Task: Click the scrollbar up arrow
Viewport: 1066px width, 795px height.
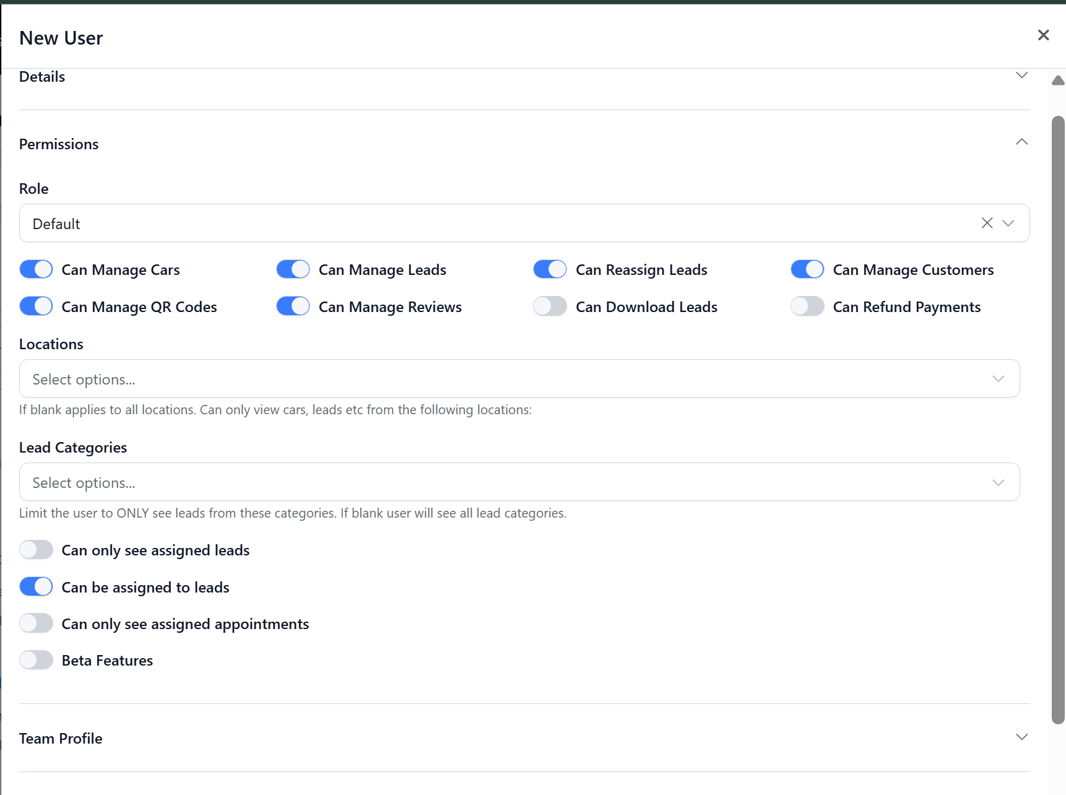Action: pyautogui.click(x=1058, y=80)
